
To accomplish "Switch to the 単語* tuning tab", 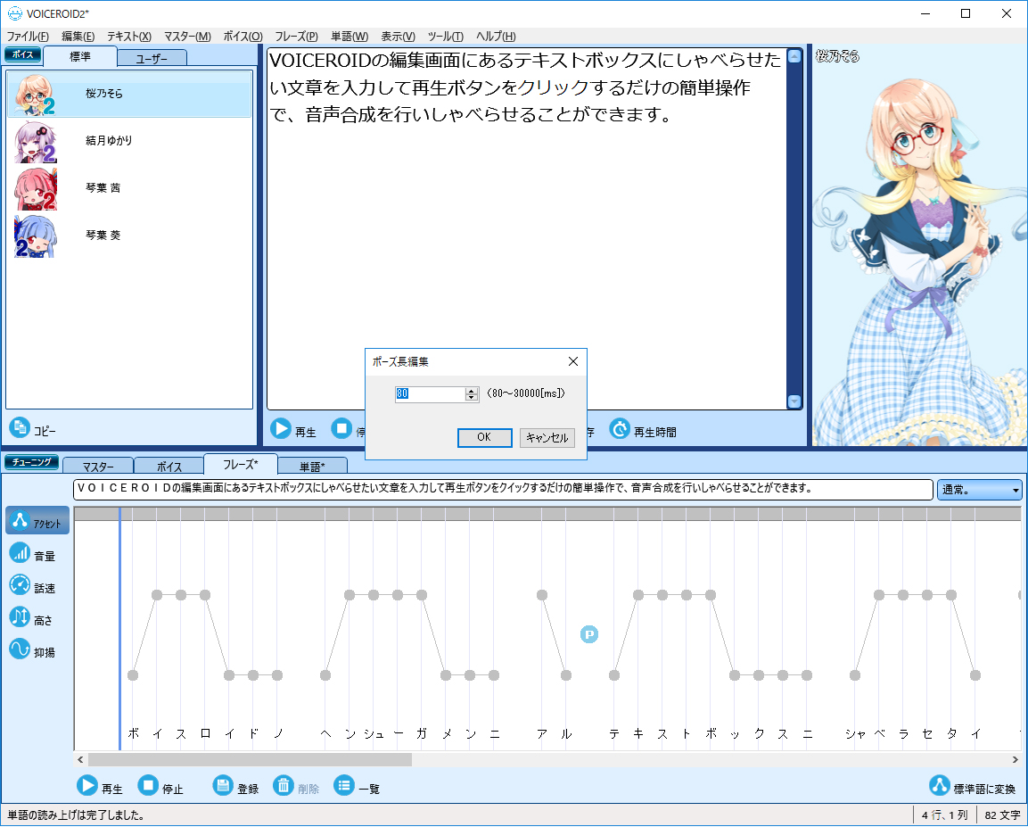I will (313, 466).
